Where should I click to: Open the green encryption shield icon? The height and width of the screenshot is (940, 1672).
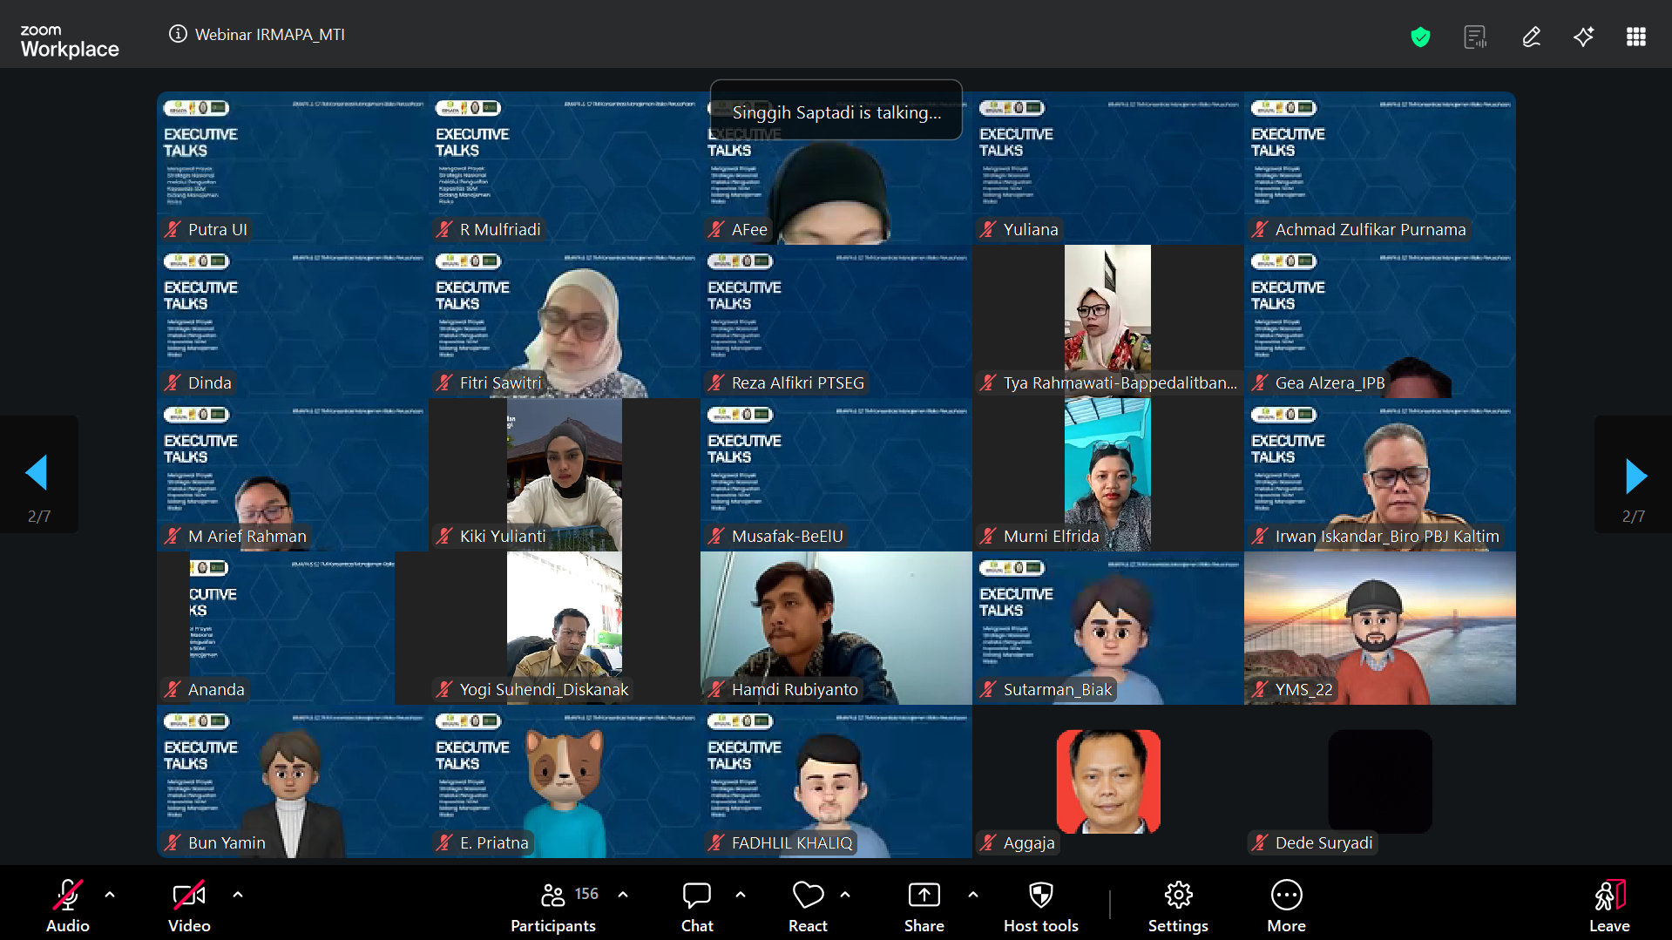pos(1420,37)
